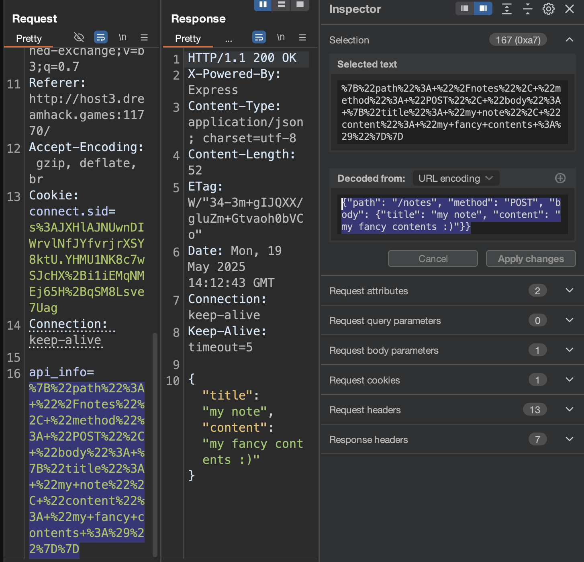Click the Content-Type: response header
The height and width of the screenshot is (562, 584).
(x=234, y=106)
